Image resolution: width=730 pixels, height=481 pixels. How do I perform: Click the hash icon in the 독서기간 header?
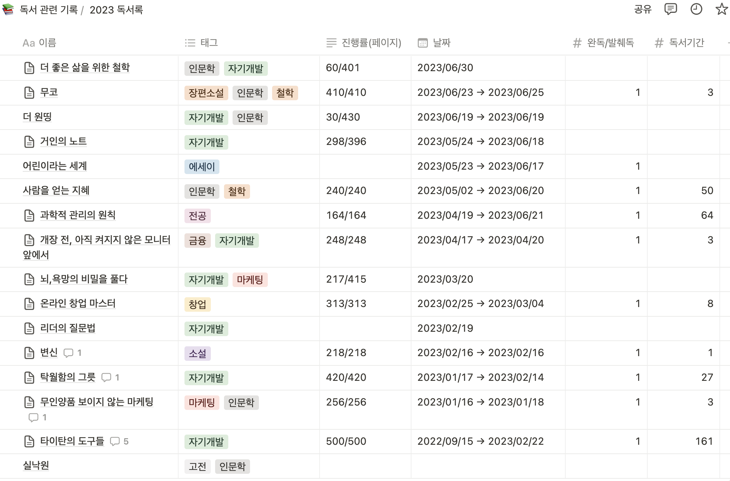tap(659, 43)
